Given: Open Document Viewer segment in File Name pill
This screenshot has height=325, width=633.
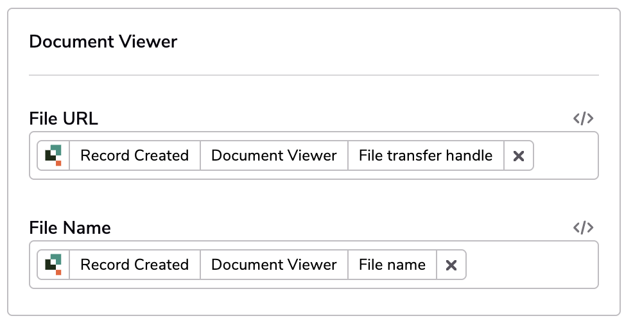Looking at the screenshot, I should (x=274, y=265).
